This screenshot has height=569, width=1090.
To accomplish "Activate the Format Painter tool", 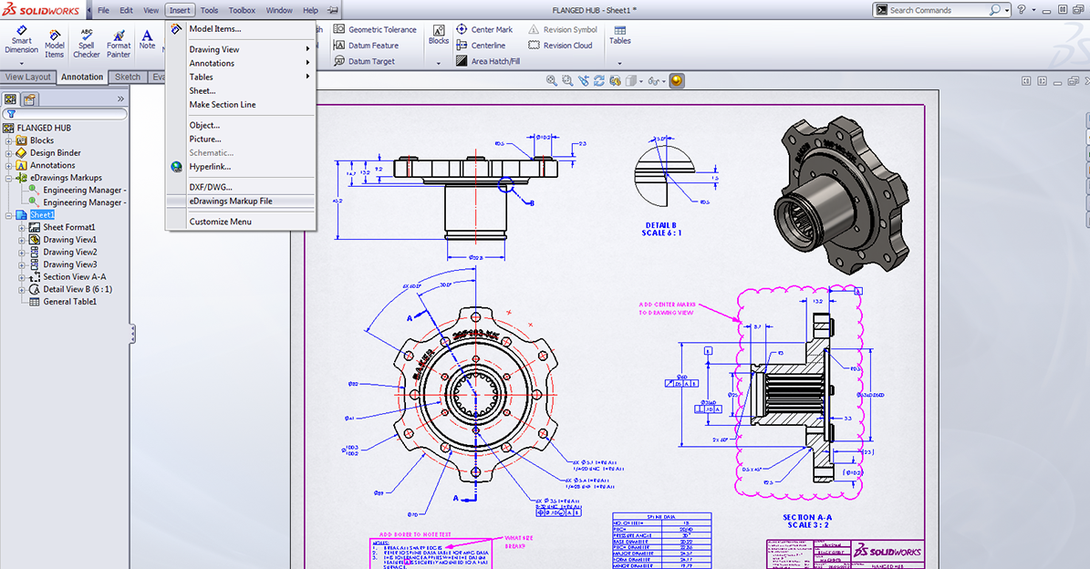I will [119, 41].
